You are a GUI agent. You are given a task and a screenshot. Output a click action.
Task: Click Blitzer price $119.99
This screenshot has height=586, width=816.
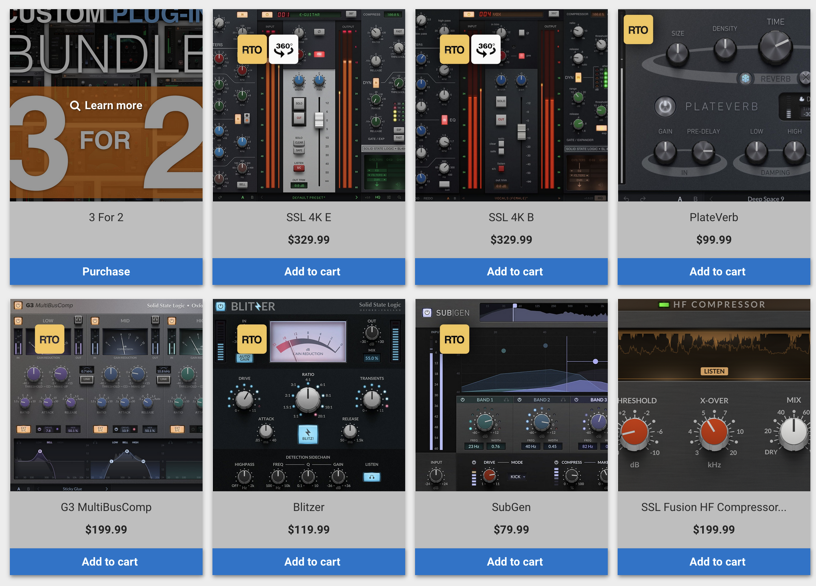coord(309,530)
